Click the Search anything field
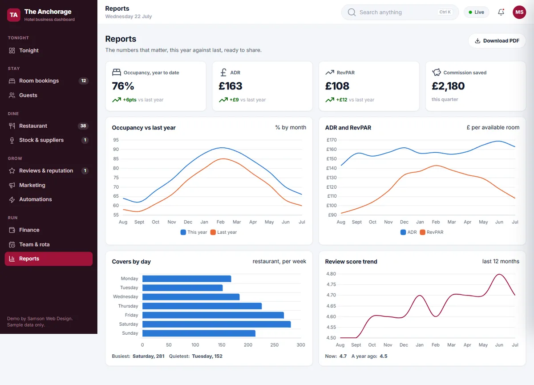 pyautogui.click(x=400, y=12)
